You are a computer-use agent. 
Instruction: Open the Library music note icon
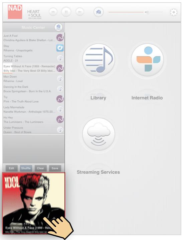click(99, 60)
